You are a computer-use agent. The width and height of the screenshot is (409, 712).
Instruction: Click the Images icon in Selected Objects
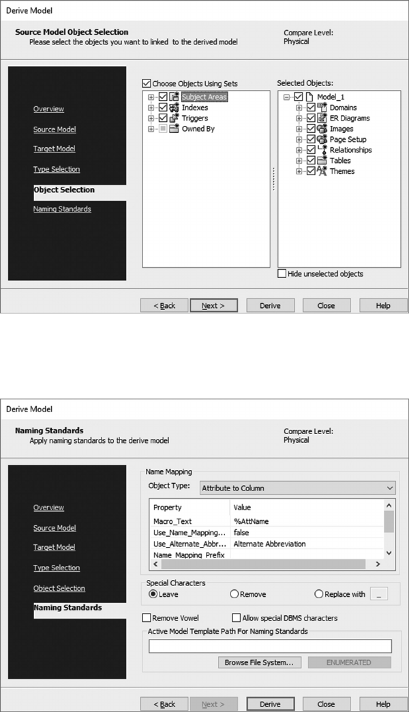[322, 129]
